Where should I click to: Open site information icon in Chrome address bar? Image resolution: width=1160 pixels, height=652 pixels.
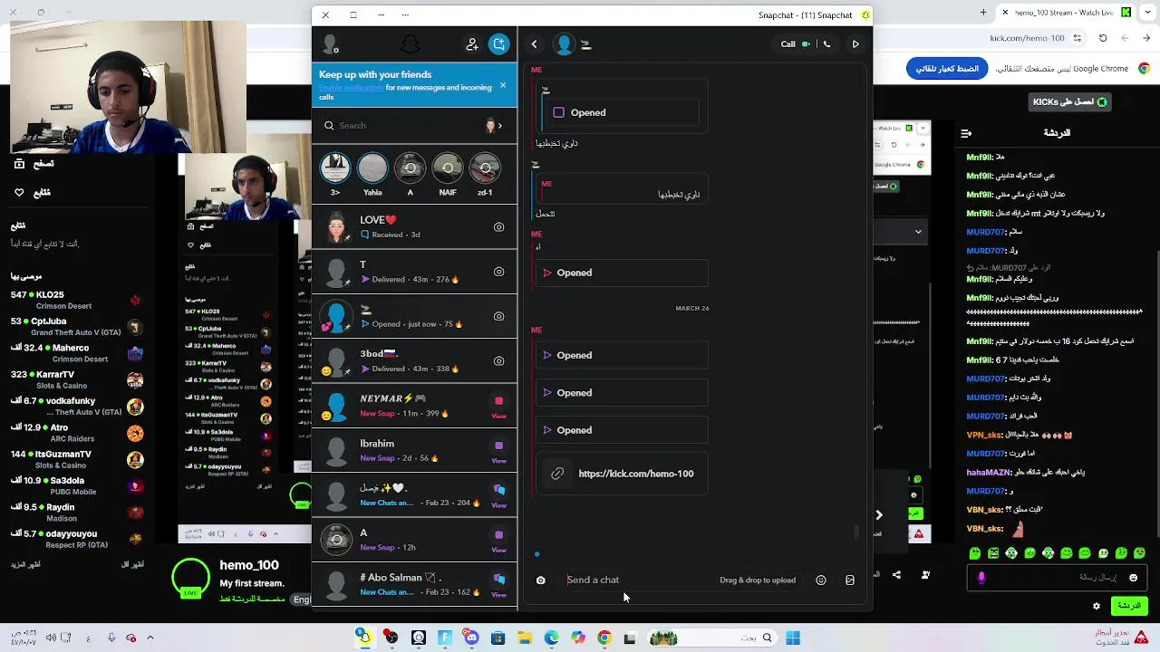(x=1077, y=38)
